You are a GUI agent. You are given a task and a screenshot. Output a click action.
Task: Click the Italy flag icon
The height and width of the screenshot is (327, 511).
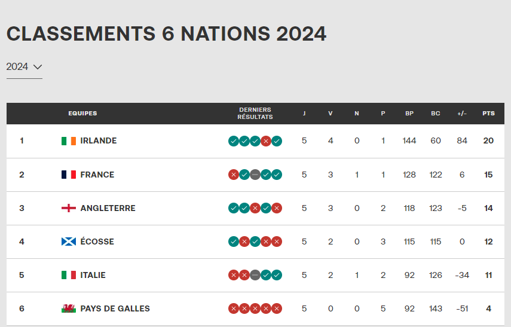pyautogui.click(x=69, y=275)
